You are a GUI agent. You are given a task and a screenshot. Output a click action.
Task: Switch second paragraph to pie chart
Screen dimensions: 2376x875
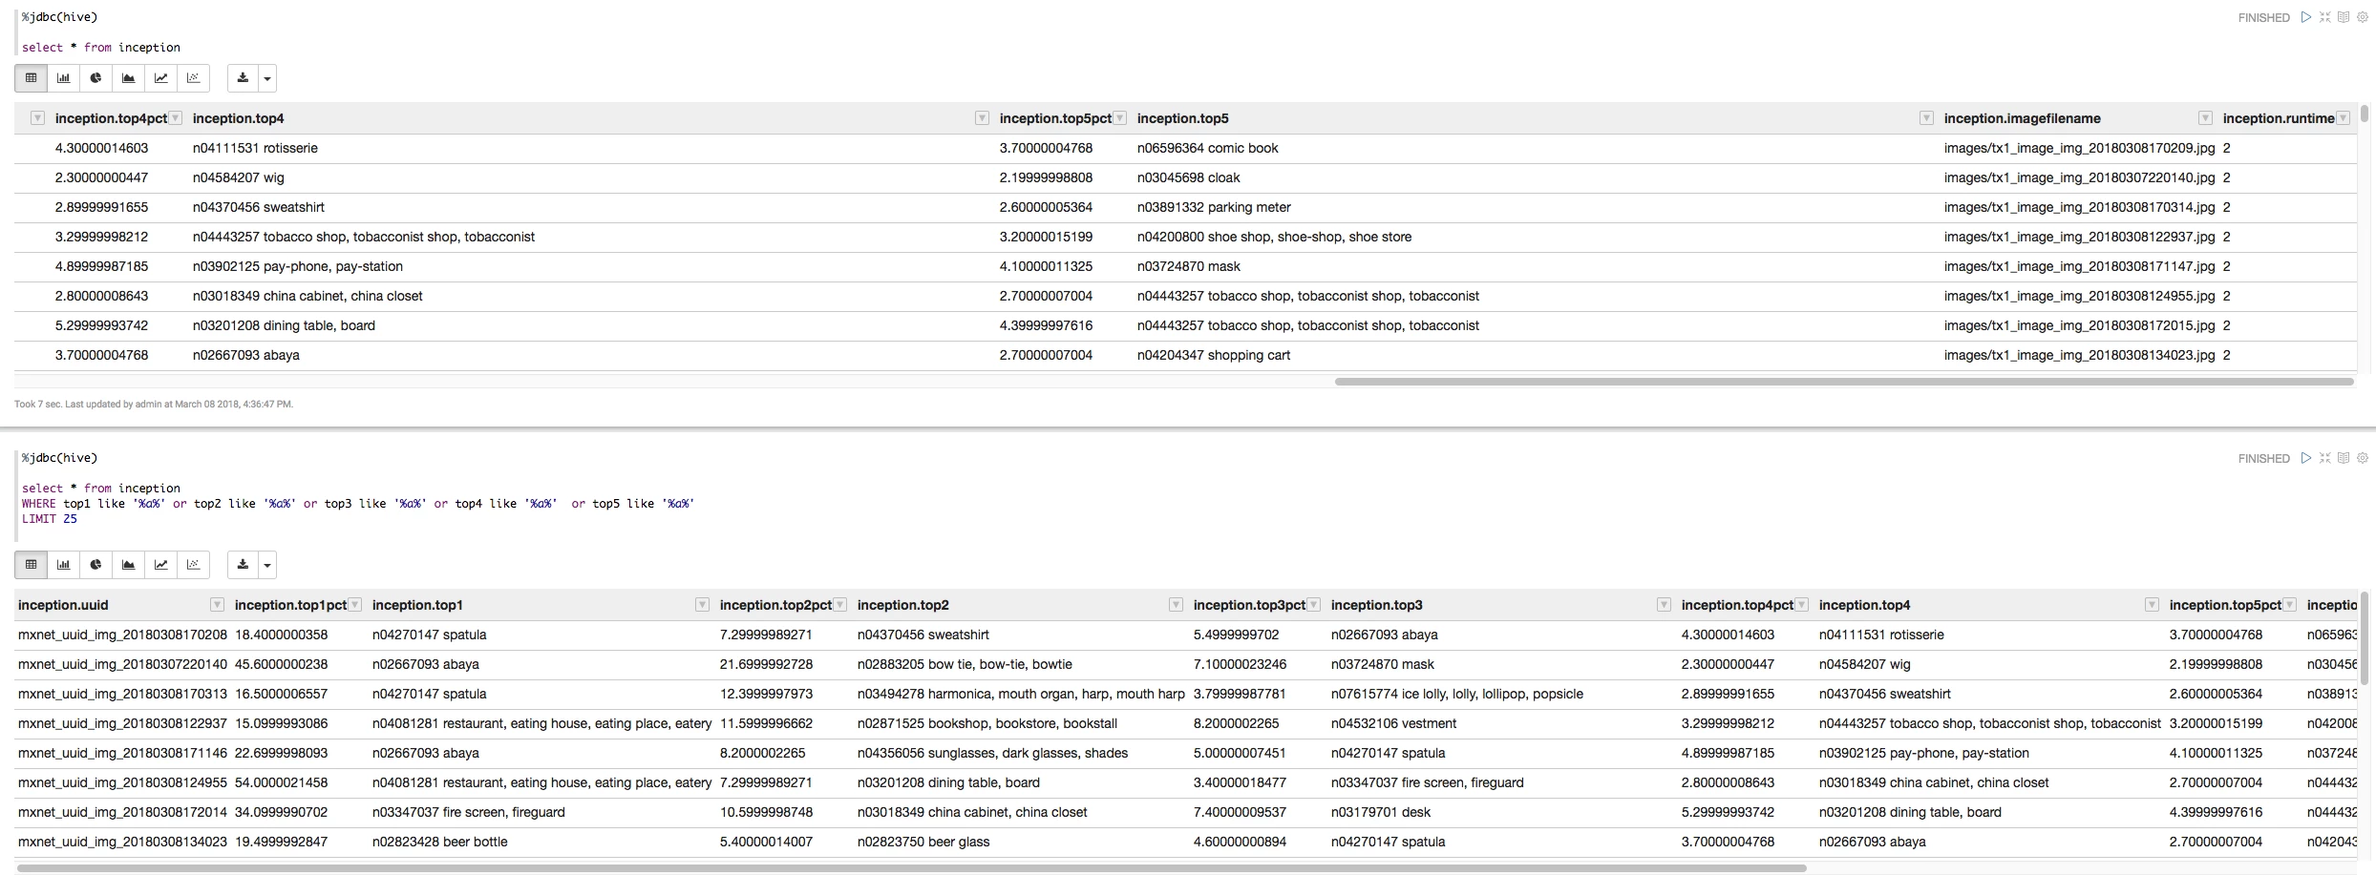pyautogui.click(x=95, y=565)
